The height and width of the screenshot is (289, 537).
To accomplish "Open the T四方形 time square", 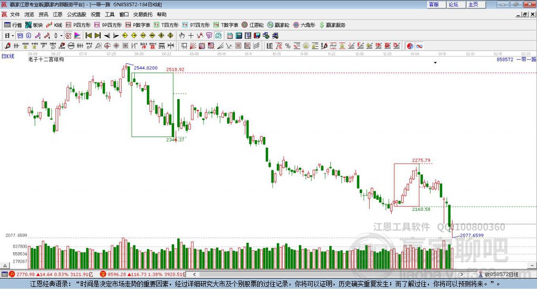I will tap(166, 25).
